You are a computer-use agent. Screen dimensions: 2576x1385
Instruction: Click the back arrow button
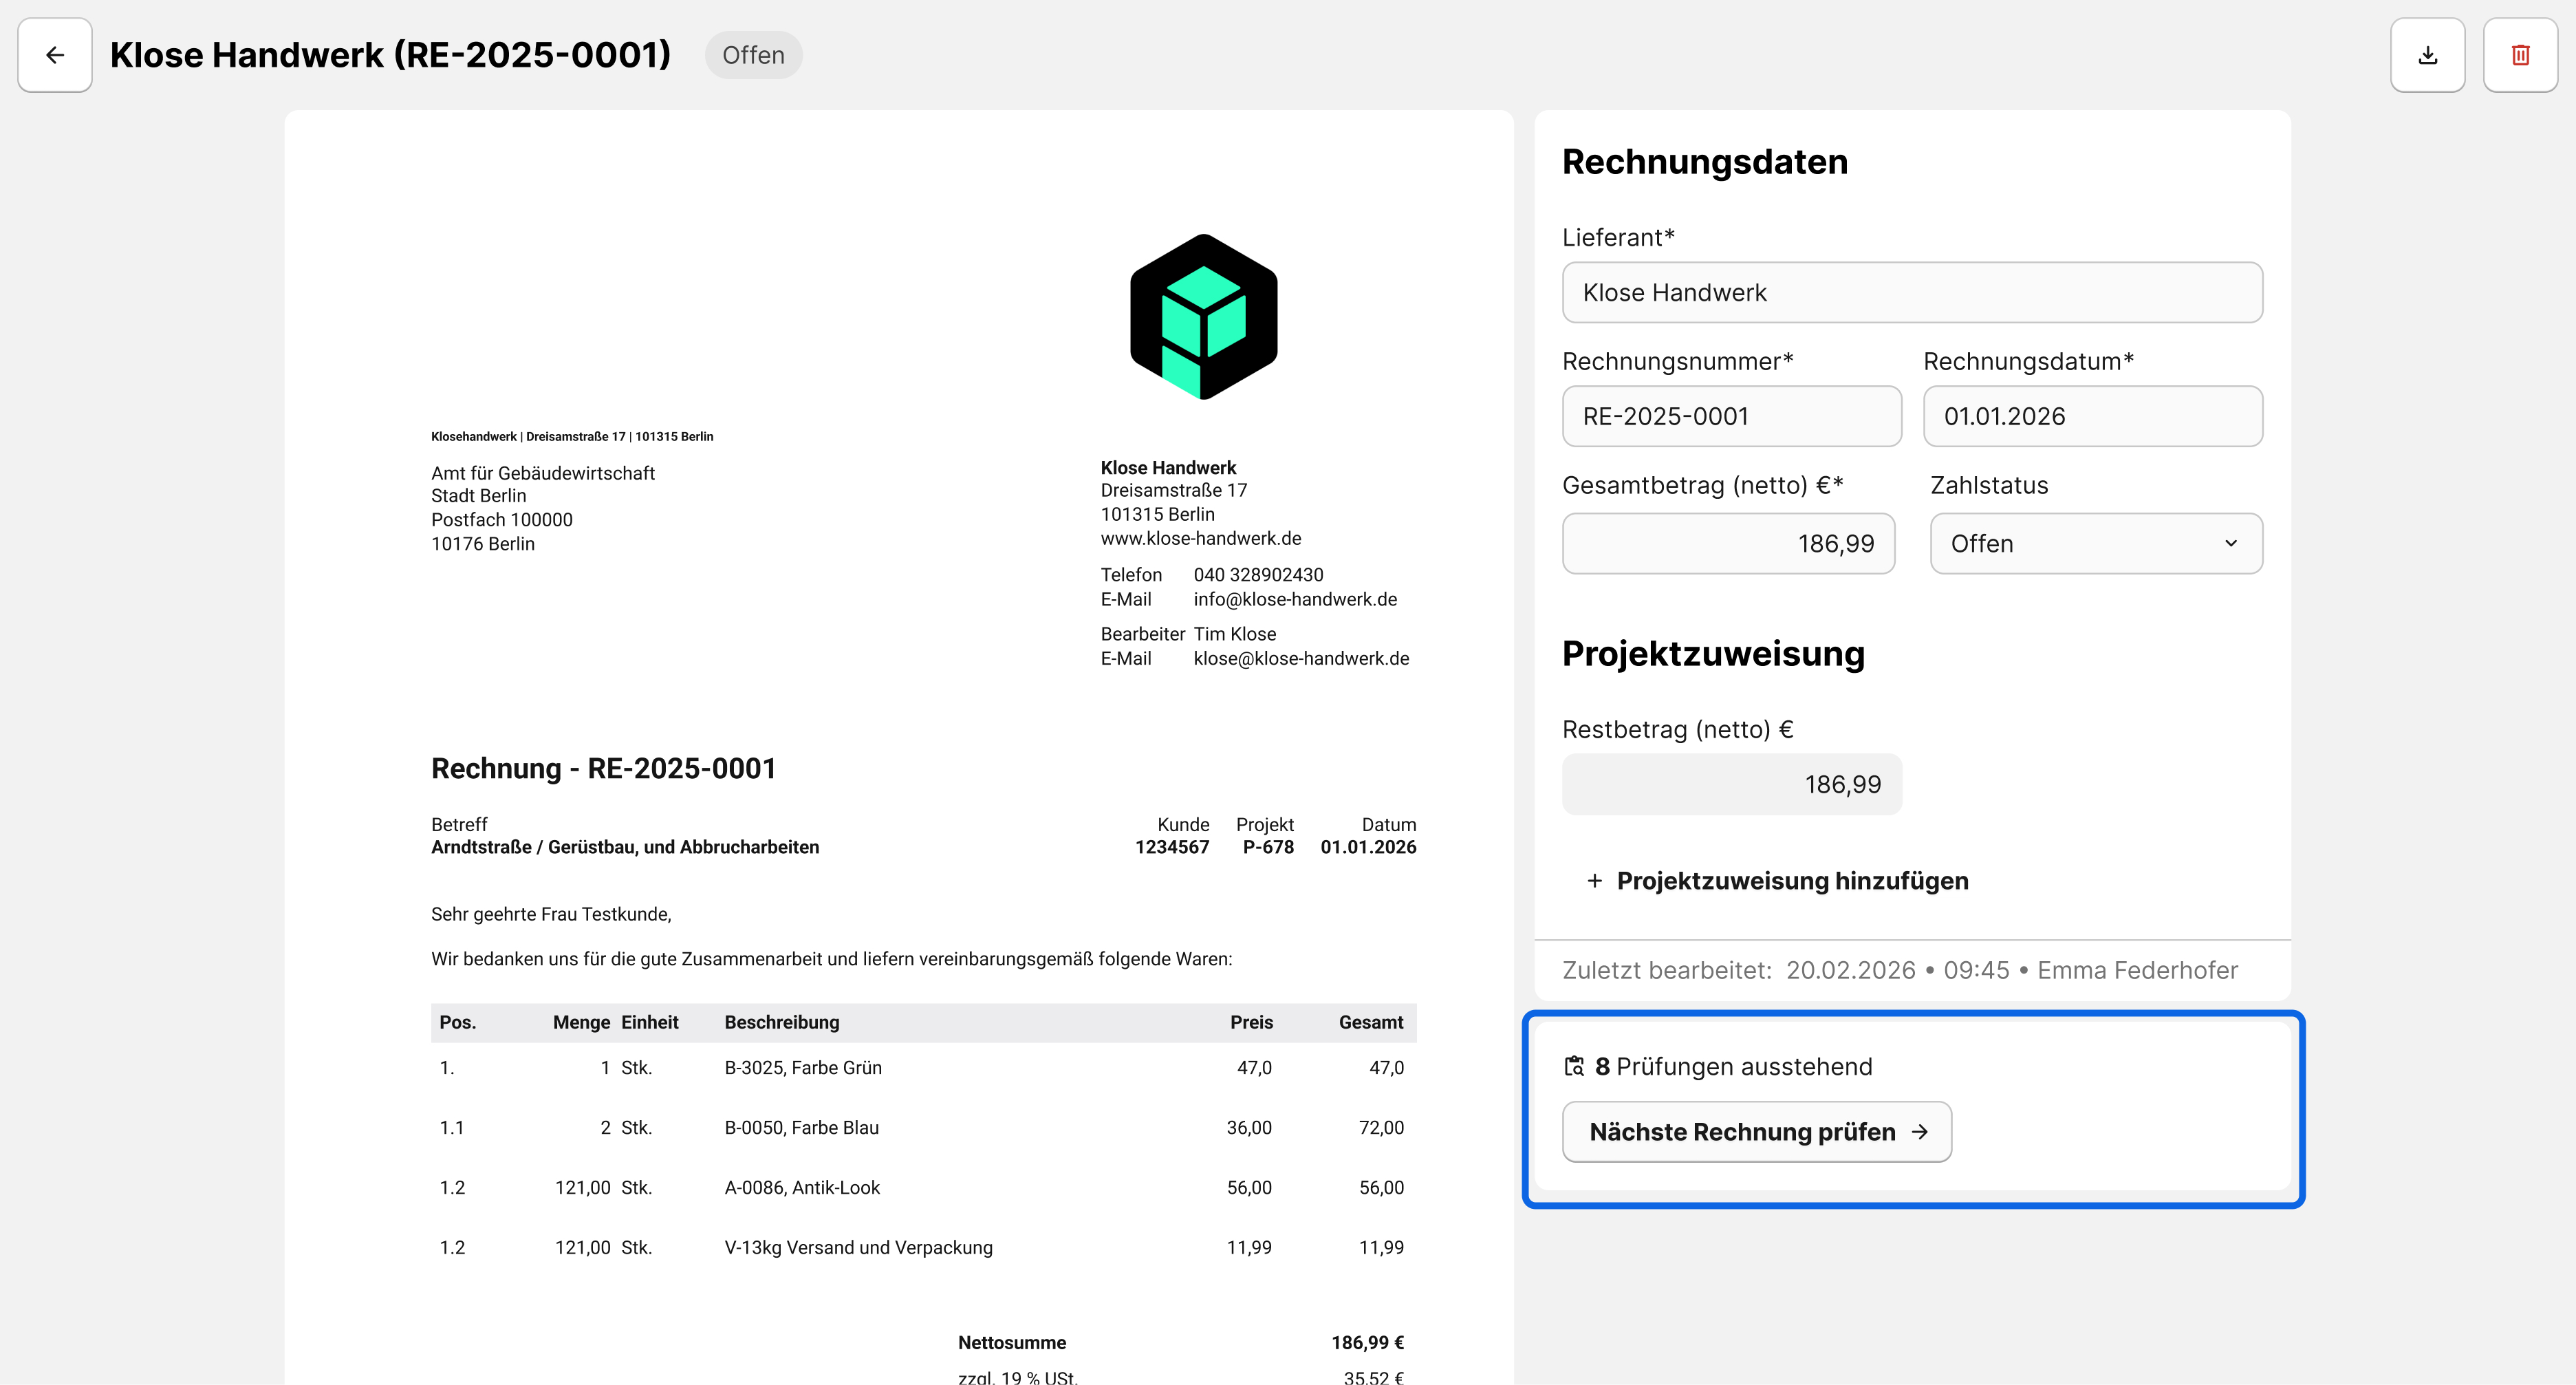tap(55, 55)
